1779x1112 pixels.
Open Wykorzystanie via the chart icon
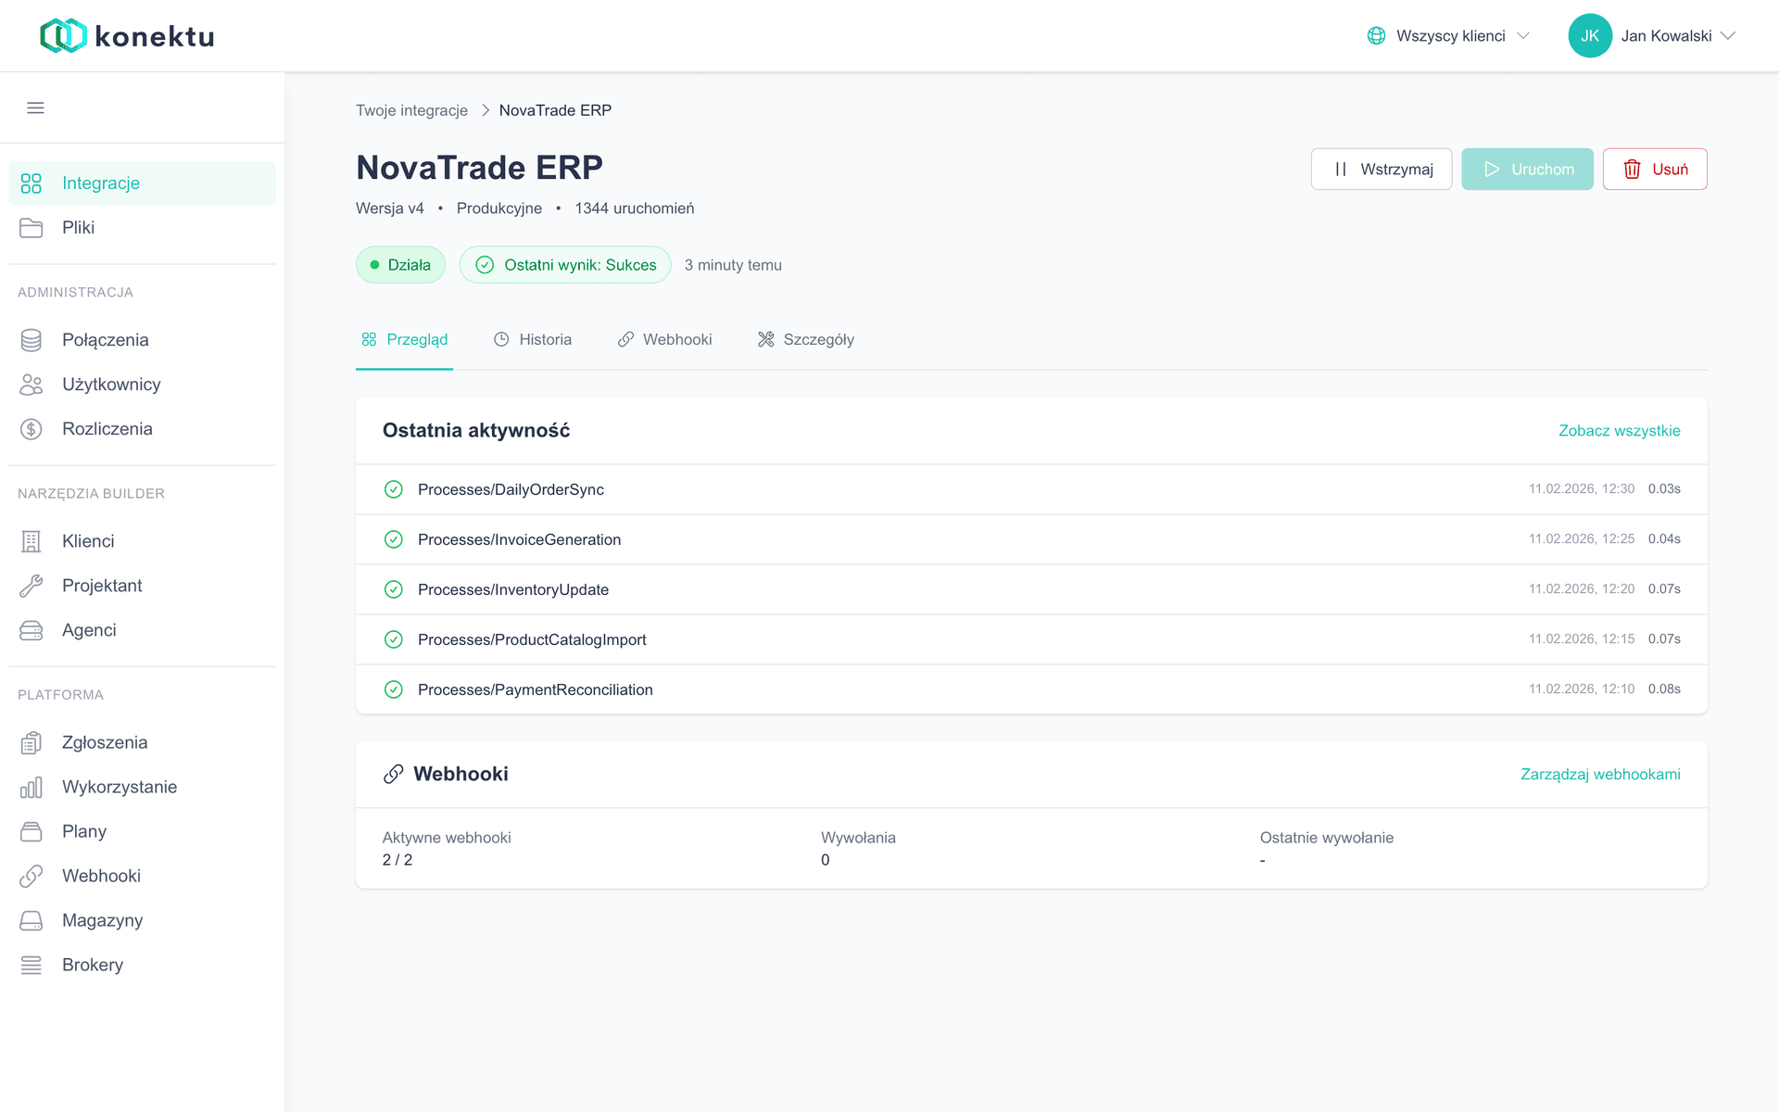point(32,786)
